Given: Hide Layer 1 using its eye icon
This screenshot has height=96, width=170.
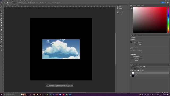Looking at the screenshot, I should 131,73.
